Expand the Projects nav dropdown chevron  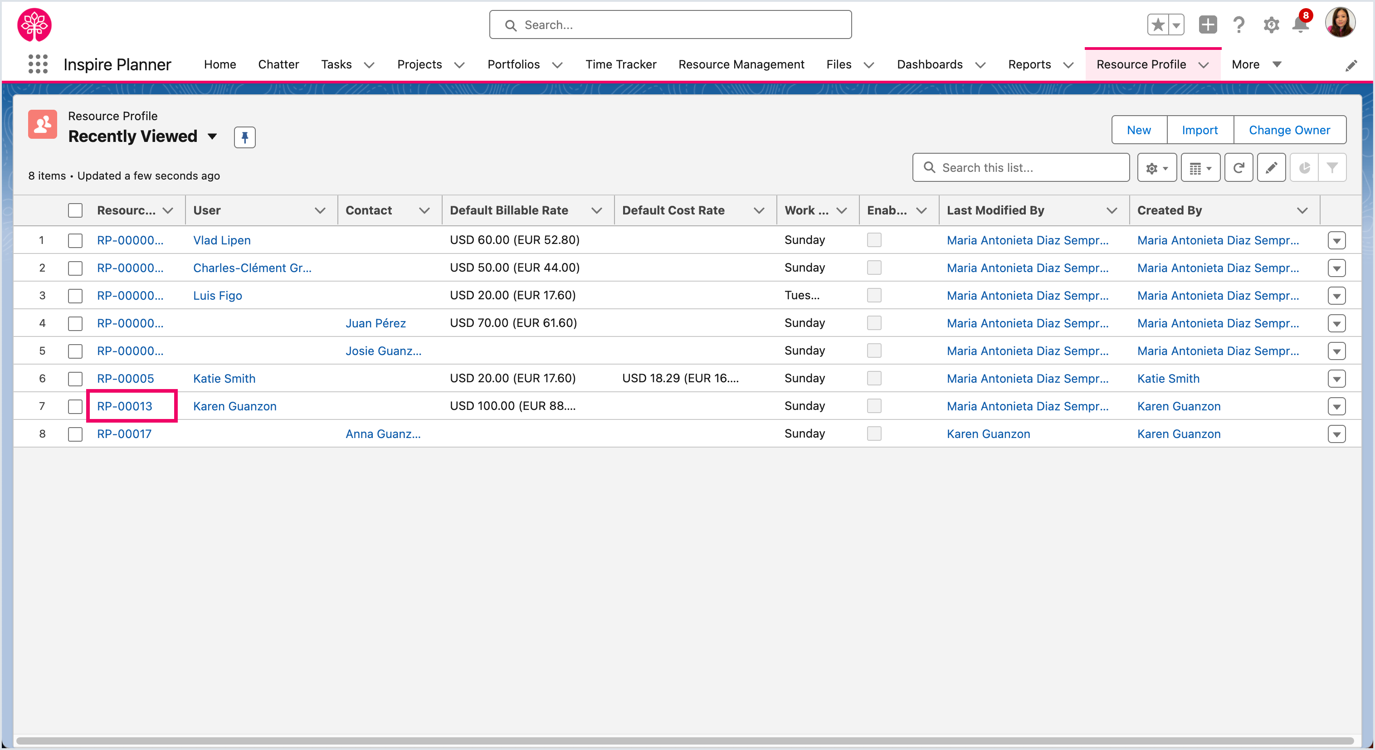tap(459, 65)
